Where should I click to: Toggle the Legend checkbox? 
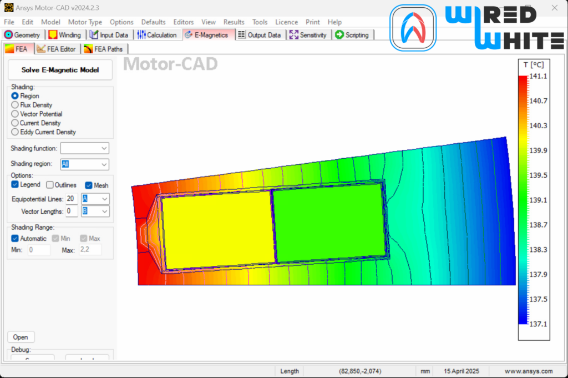point(15,185)
